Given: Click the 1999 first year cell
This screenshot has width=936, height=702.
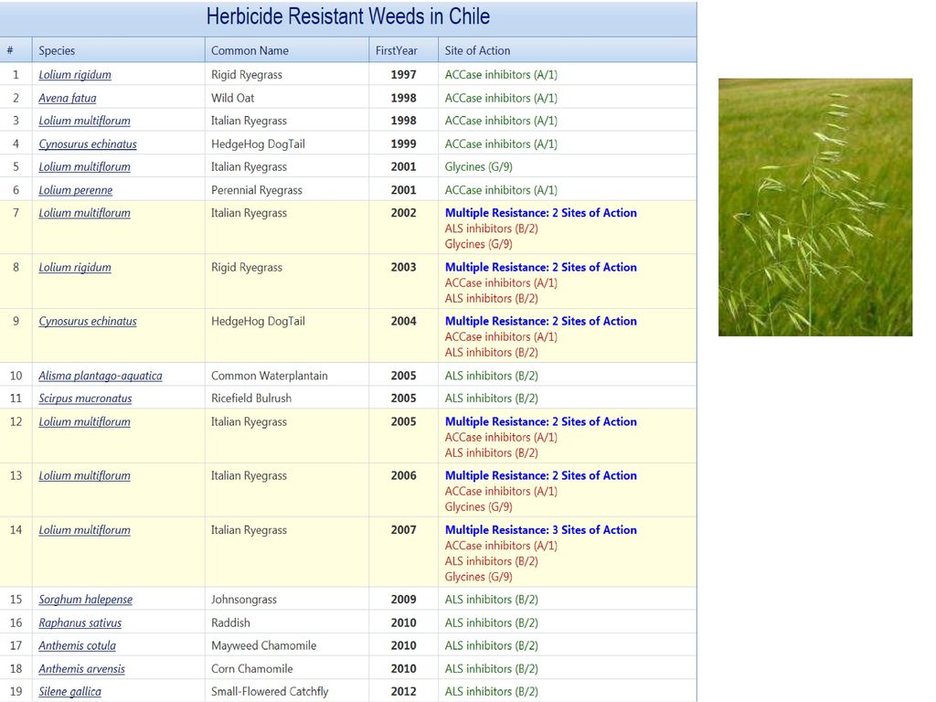Looking at the screenshot, I should [403, 144].
